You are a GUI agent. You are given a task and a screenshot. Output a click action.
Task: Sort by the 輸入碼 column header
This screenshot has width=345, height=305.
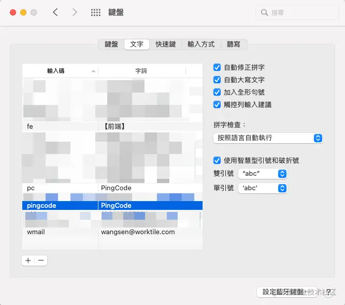pos(60,71)
